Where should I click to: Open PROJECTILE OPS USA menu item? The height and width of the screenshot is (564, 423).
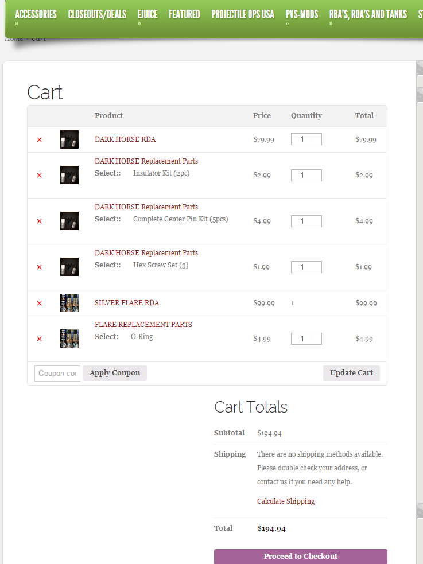coord(243,14)
